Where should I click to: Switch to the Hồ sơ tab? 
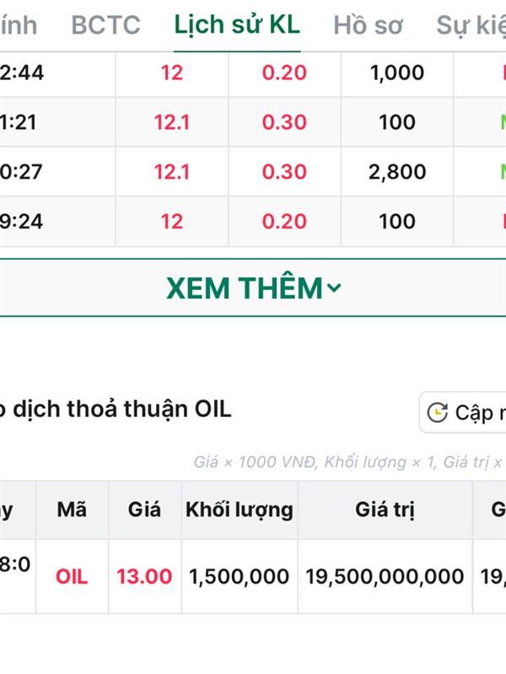coord(368,25)
